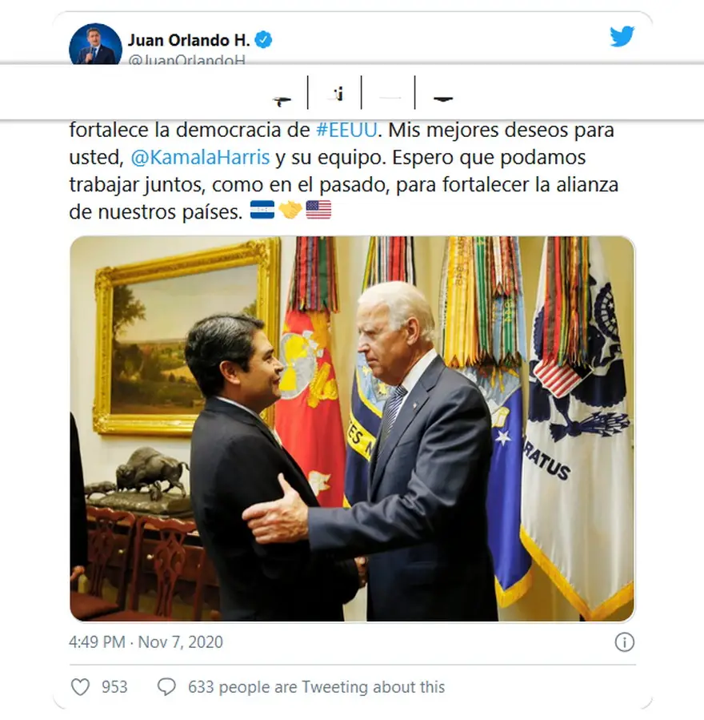Click the Honduras flag emoji
This screenshot has width=704, height=720.
click(x=262, y=210)
